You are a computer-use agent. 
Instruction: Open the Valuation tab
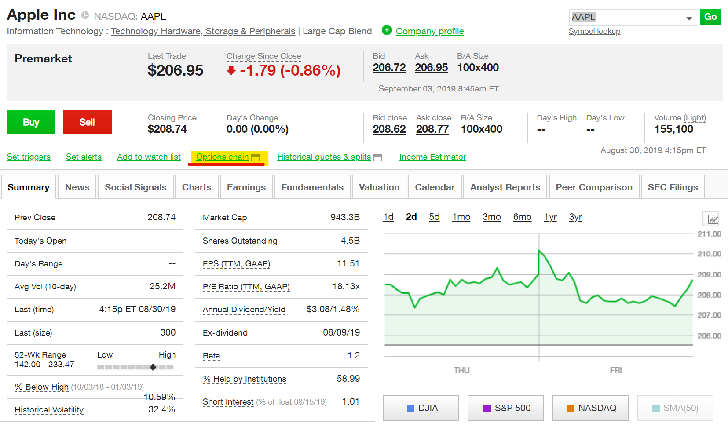(x=379, y=187)
